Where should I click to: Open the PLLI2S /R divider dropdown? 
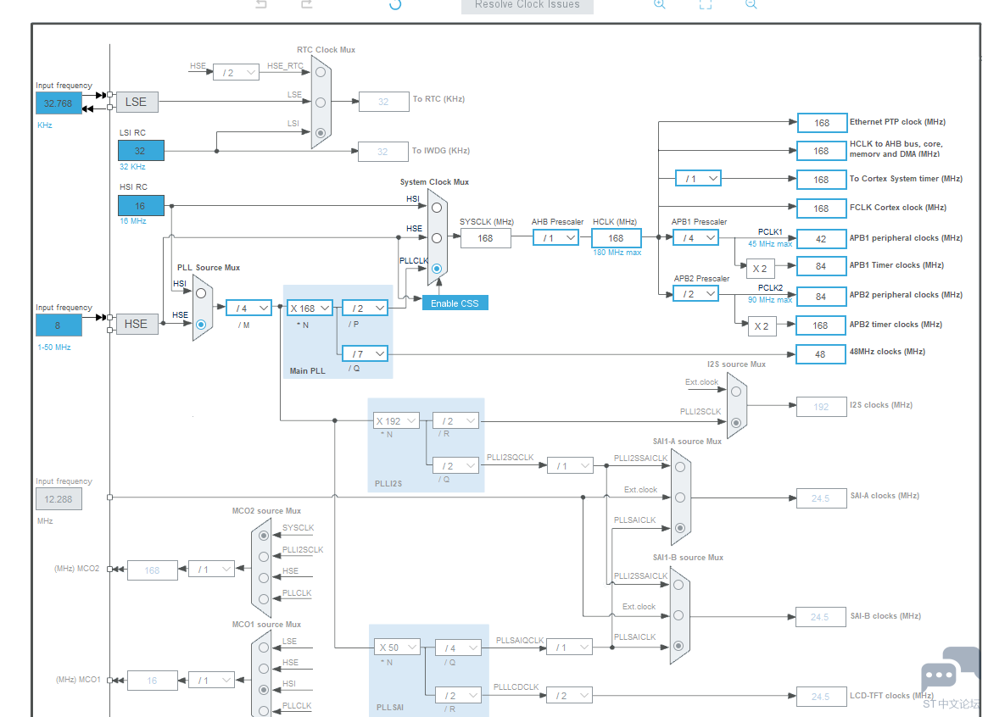[455, 420]
